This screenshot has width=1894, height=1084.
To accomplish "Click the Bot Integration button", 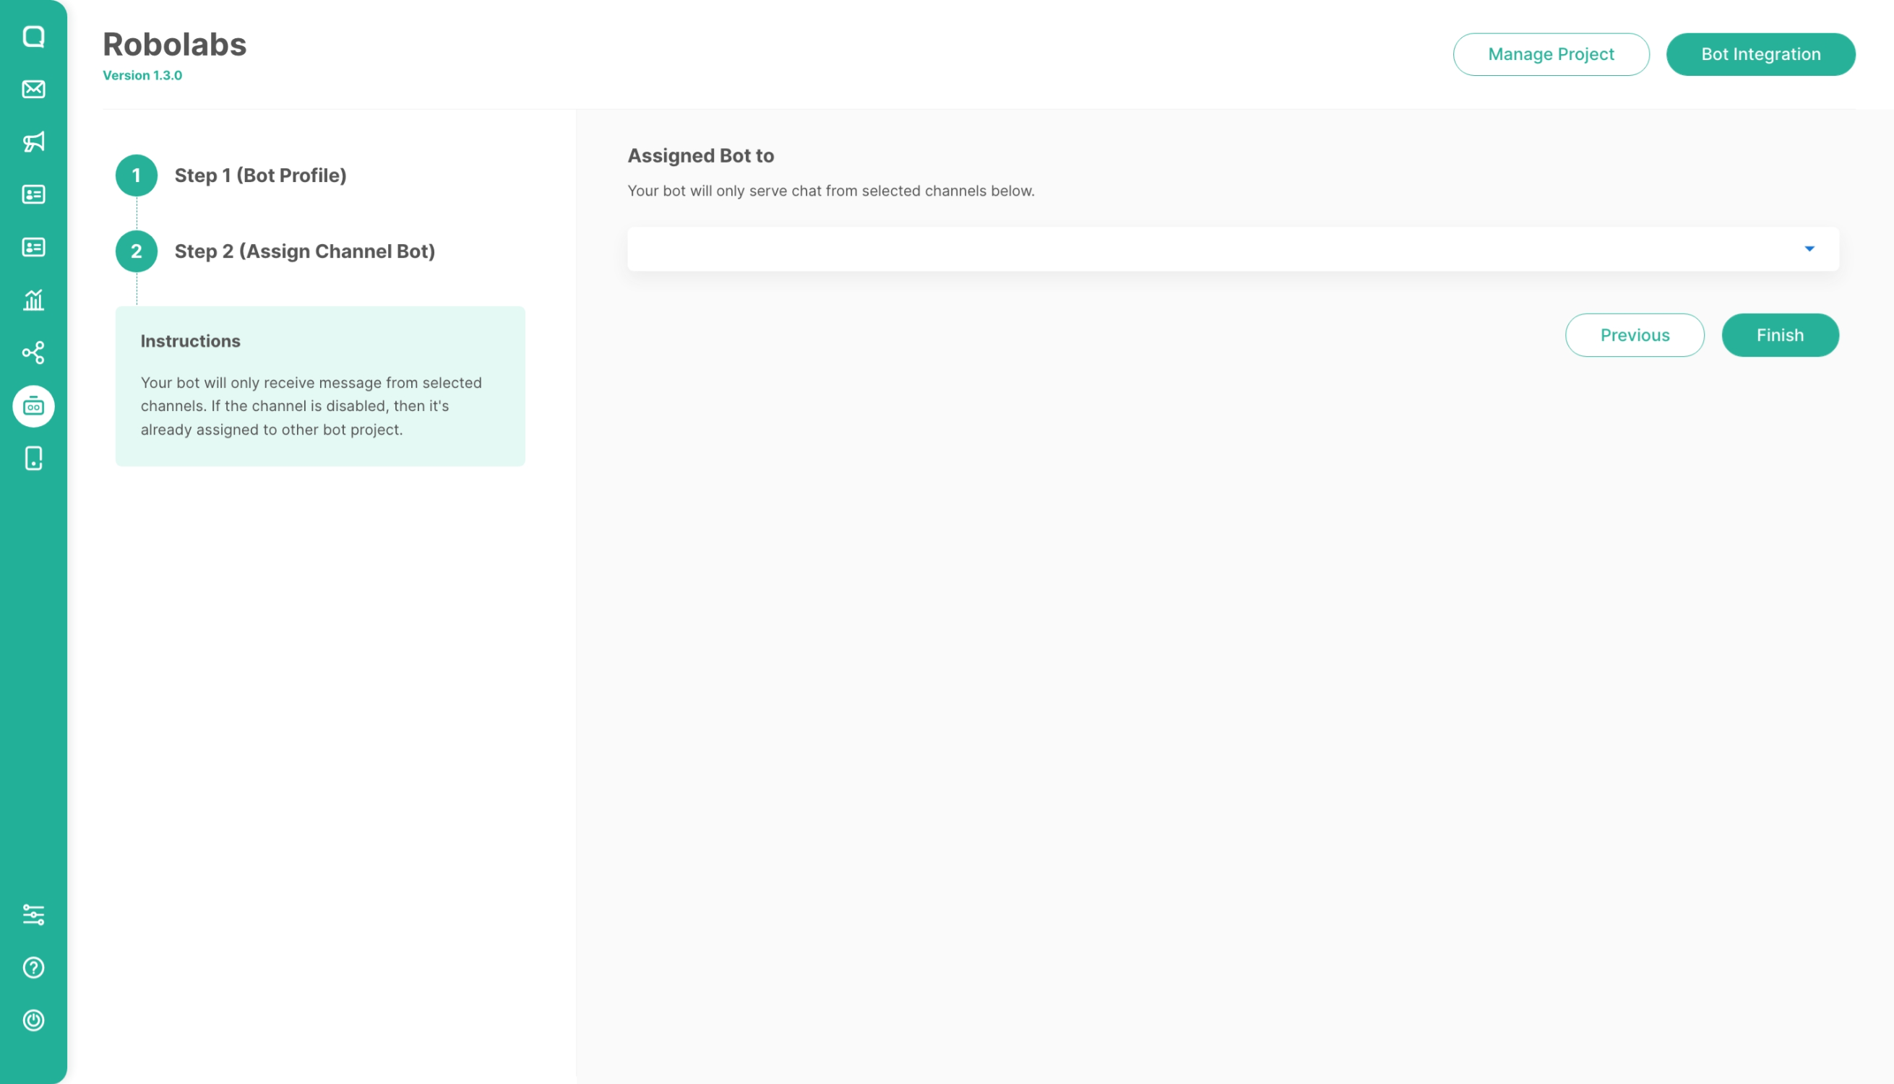I will [x=1760, y=54].
